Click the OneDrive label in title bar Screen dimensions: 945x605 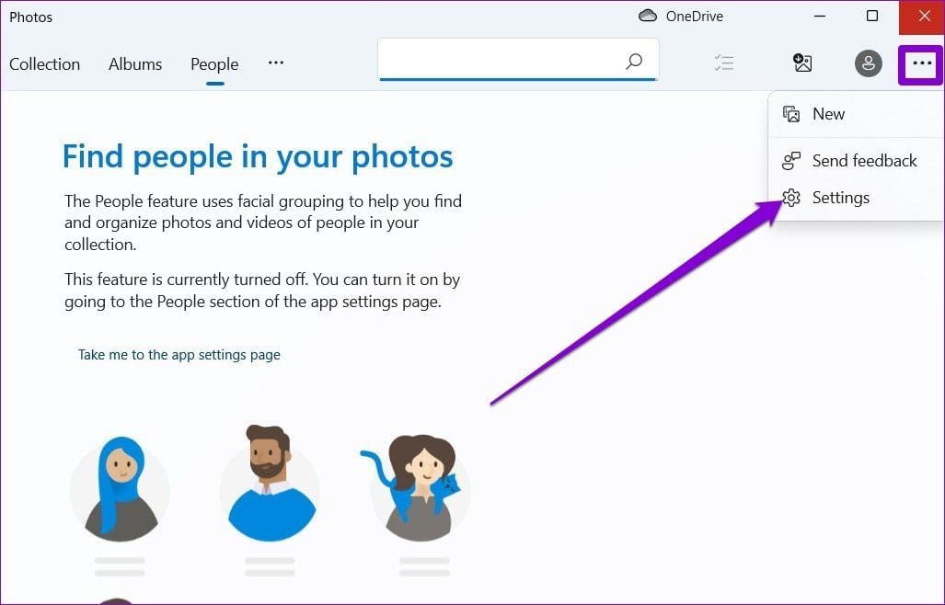coord(695,17)
